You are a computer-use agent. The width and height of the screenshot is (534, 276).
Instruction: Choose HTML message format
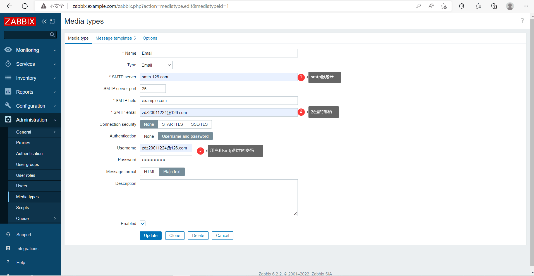tap(150, 172)
